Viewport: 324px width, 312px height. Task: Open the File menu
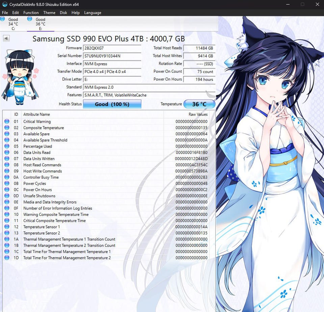click(x=5, y=13)
